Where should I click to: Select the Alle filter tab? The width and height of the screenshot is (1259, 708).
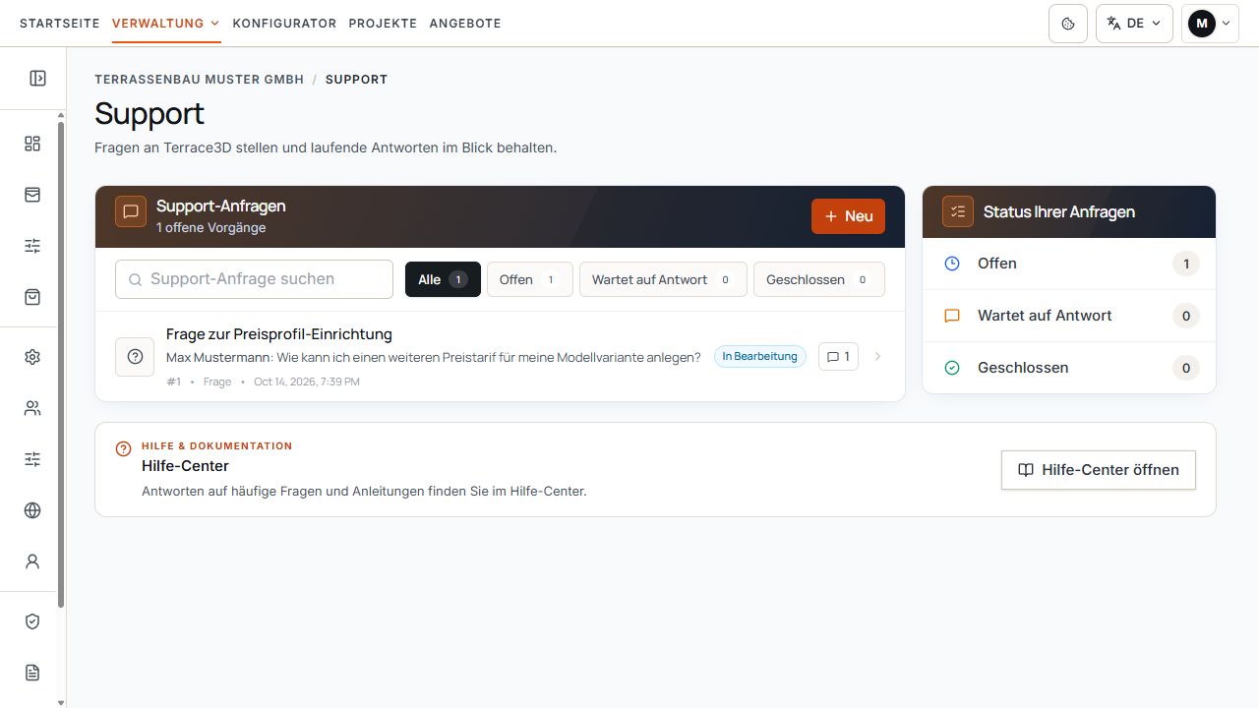tap(443, 279)
